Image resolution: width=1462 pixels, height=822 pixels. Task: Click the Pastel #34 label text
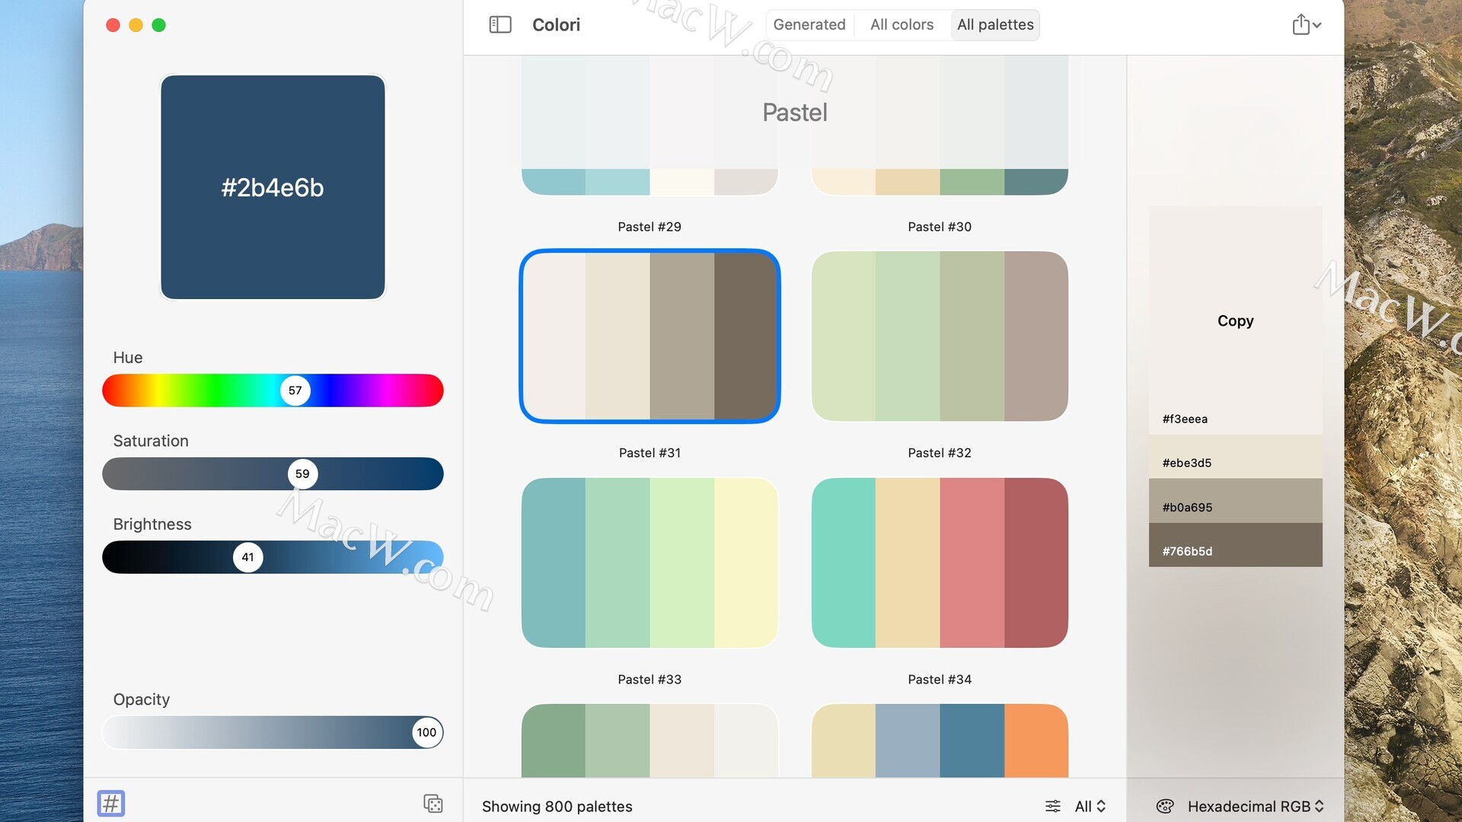(940, 680)
